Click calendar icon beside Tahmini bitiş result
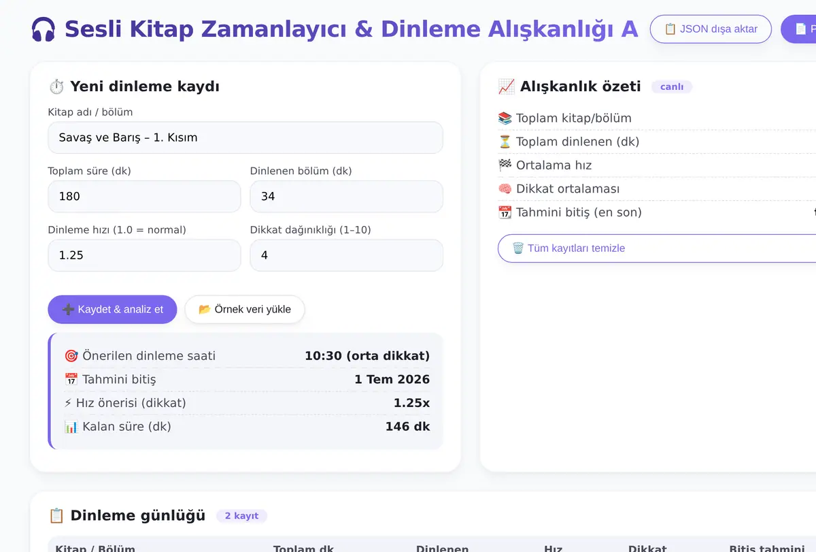816x552 pixels. pos(71,379)
